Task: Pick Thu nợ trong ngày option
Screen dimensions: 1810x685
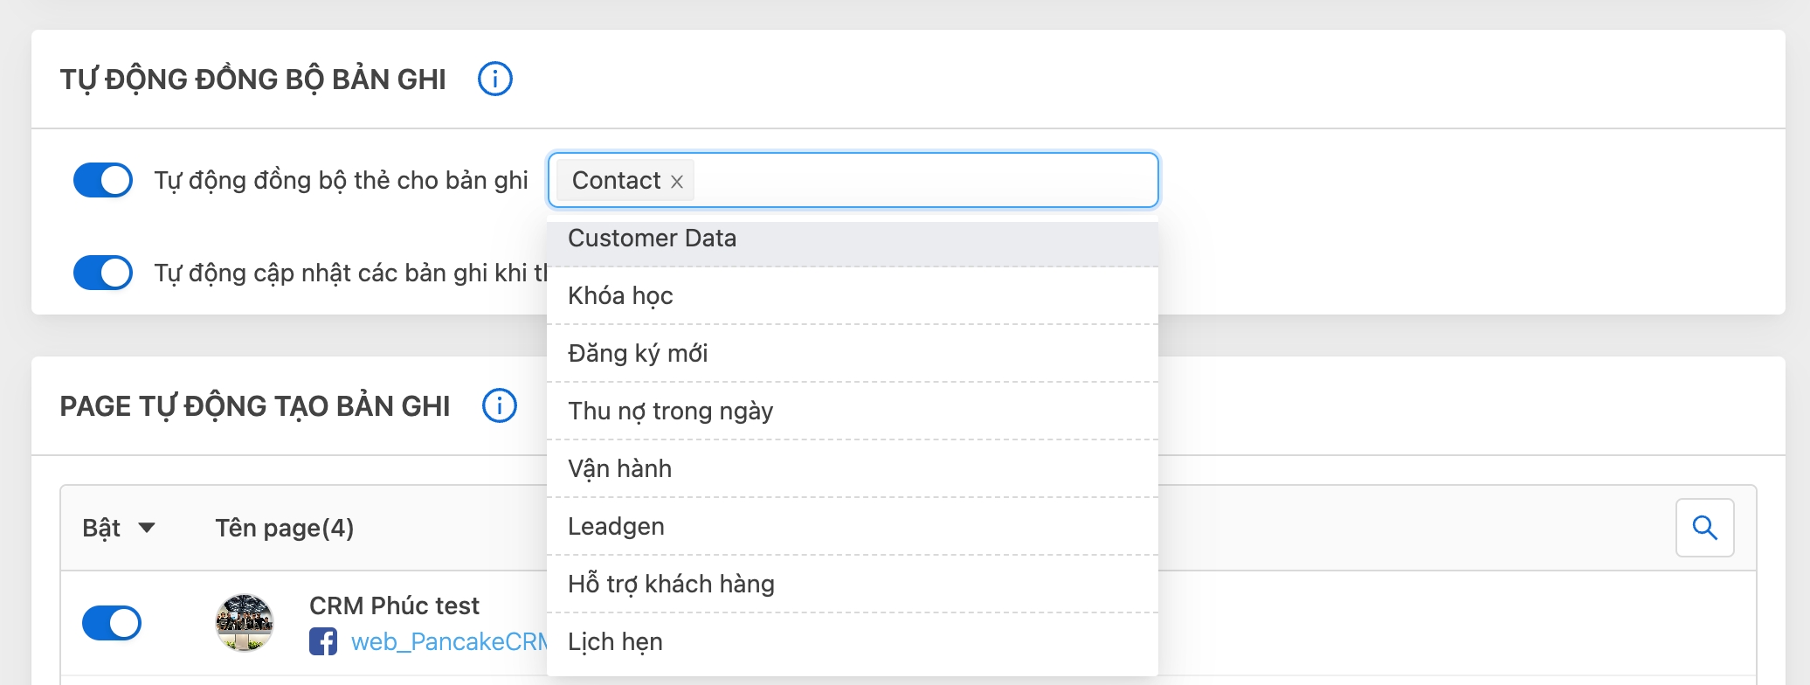Action: [x=670, y=412]
